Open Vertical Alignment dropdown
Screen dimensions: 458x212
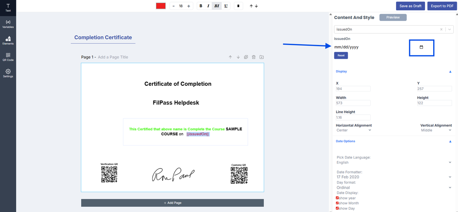coord(436,130)
